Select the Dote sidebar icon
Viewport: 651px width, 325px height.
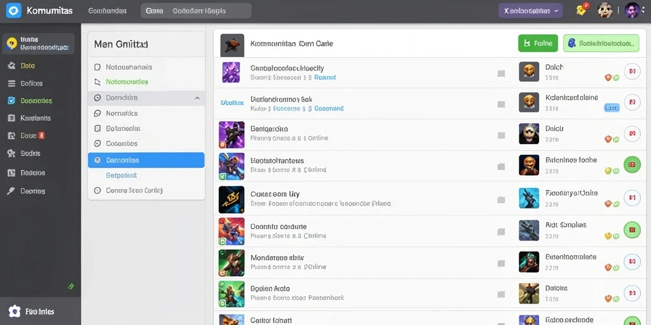(x=11, y=65)
